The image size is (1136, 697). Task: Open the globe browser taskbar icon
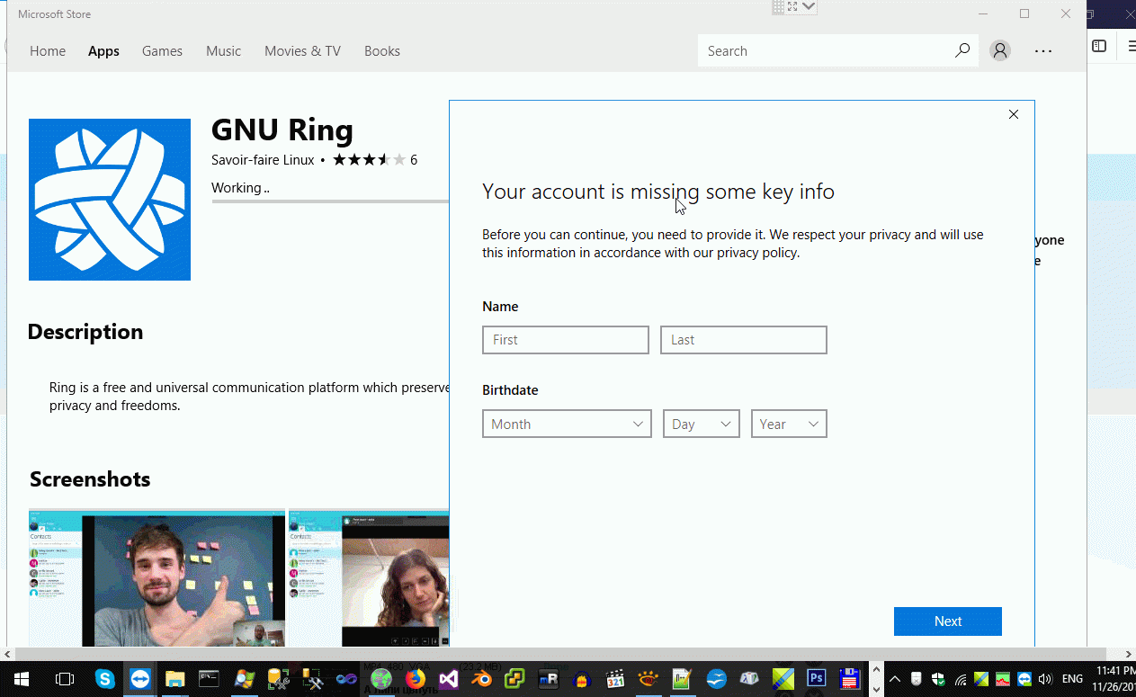(x=381, y=679)
